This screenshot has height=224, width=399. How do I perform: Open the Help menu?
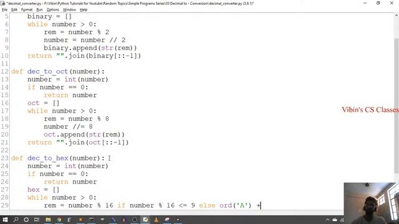tap(84, 10)
